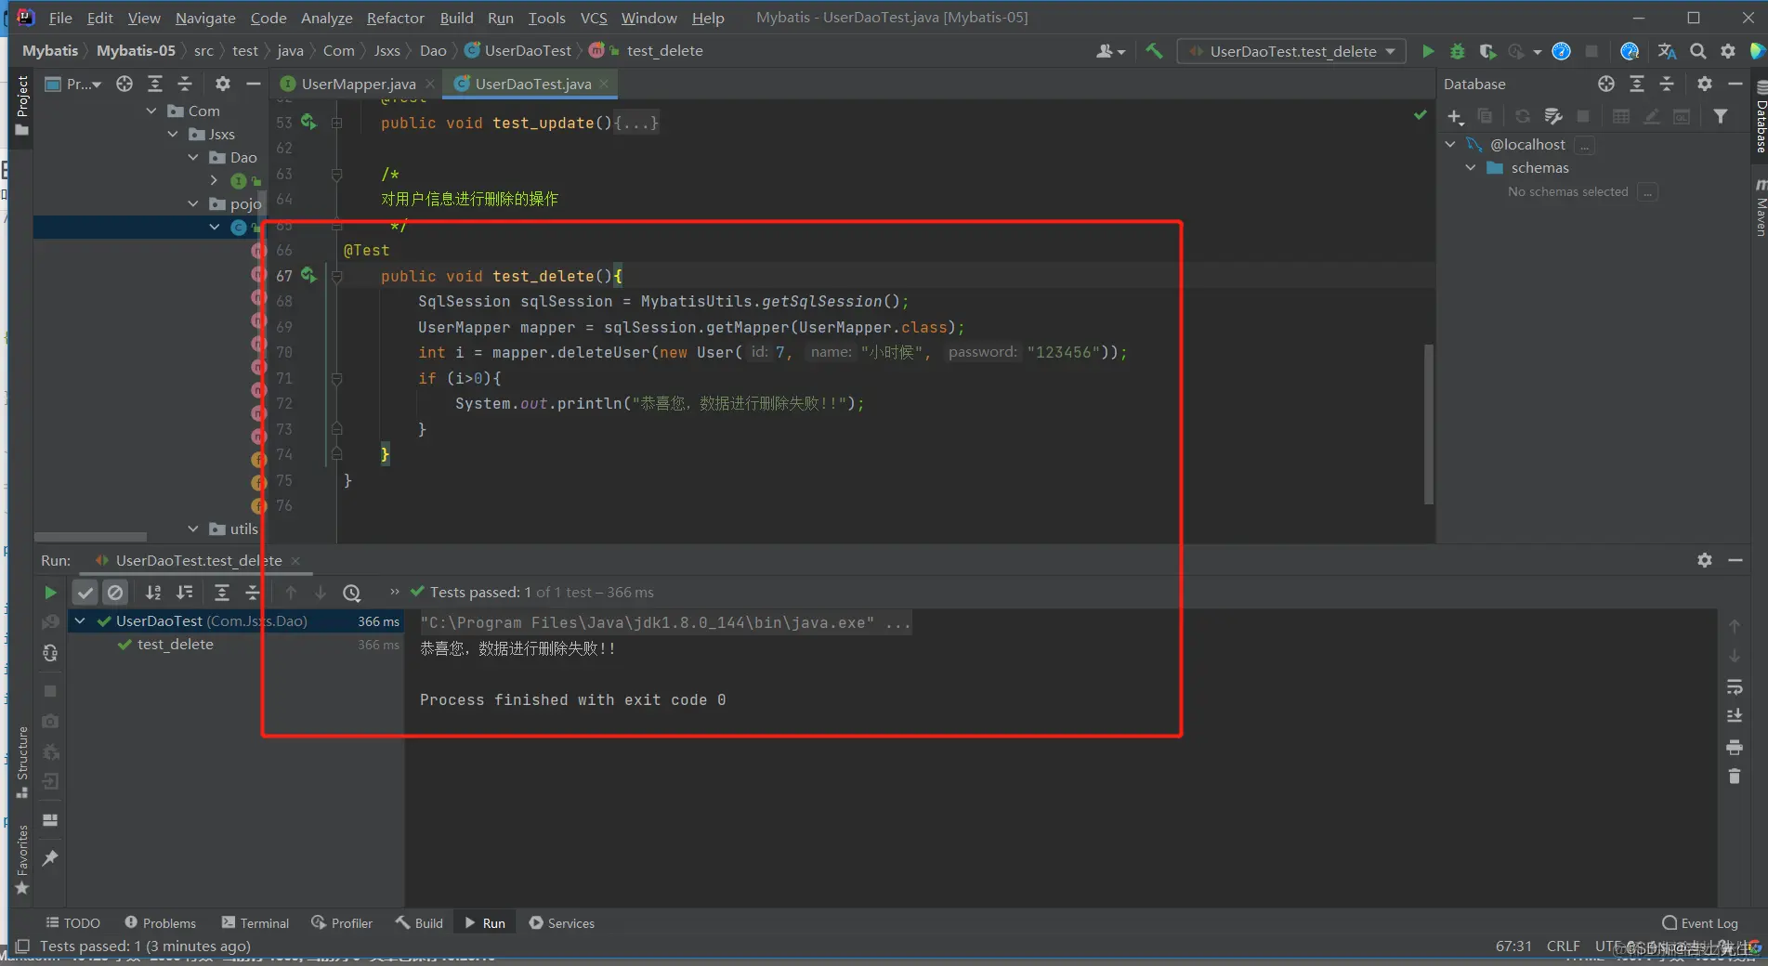Click Mybatis-05 breadcrumb in navigation bar
The image size is (1768, 966).
click(x=136, y=50)
